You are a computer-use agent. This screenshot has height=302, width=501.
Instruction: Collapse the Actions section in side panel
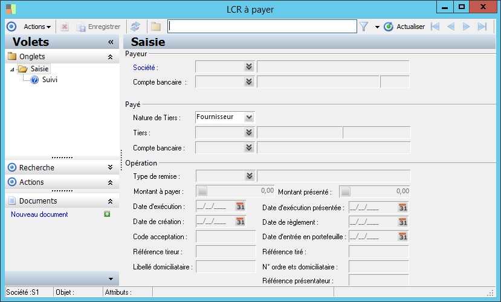[110, 182]
